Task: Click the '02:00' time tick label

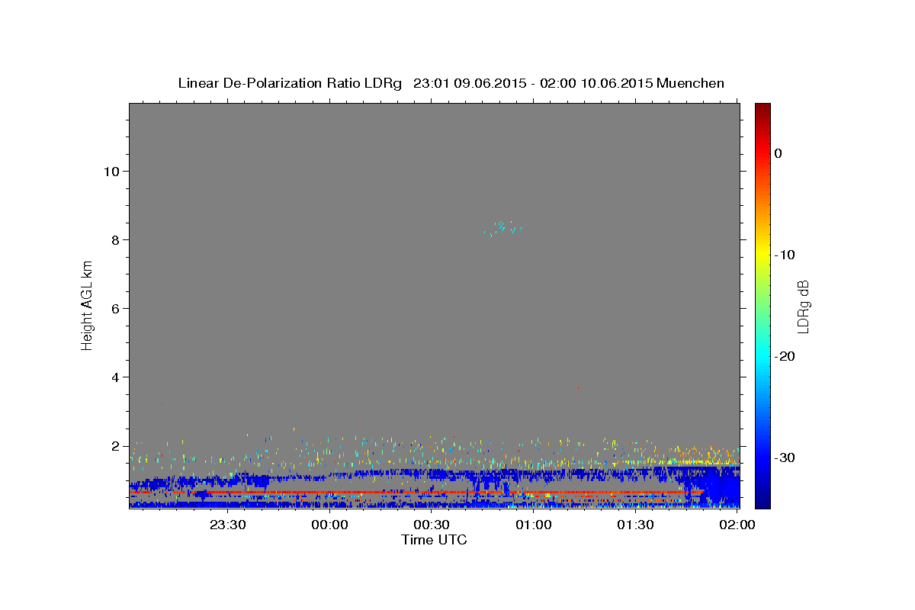Action: point(737,525)
